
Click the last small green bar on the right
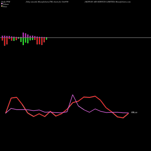[x=47, y=38]
